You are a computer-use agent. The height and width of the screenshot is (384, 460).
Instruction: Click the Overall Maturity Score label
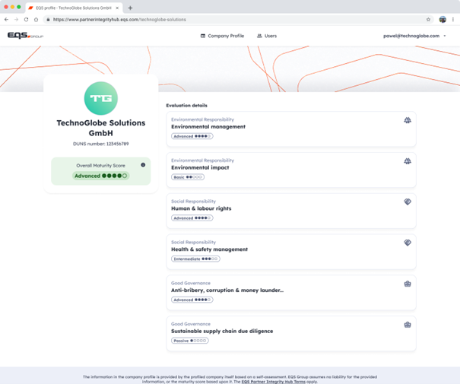coord(100,166)
